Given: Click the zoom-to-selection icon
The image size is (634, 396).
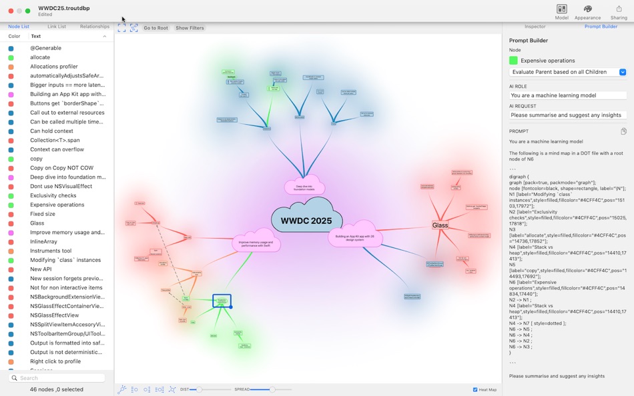Looking at the screenshot, I should tap(134, 28).
